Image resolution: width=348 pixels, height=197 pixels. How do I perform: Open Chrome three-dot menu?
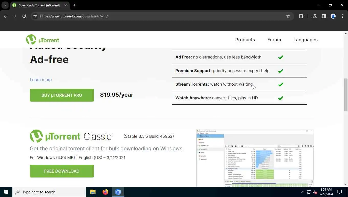pyautogui.click(x=342, y=16)
